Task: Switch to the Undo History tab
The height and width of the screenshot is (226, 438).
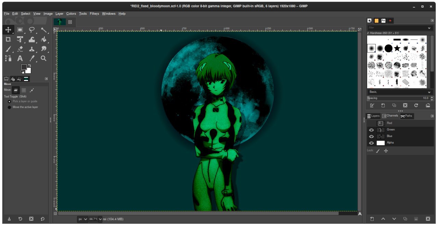Action: [x=19, y=79]
